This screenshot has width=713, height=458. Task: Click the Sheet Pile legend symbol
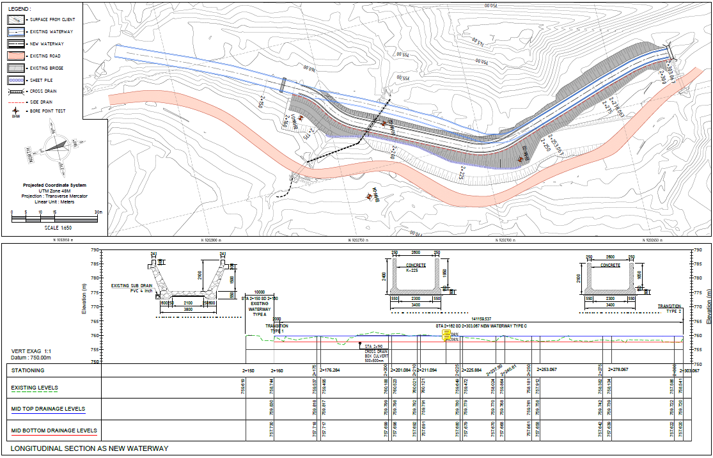point(17,80)
